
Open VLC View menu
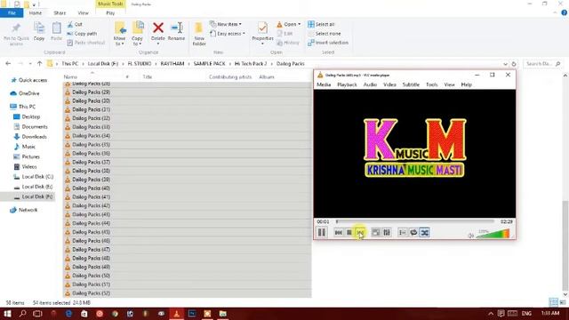[449, 84]
